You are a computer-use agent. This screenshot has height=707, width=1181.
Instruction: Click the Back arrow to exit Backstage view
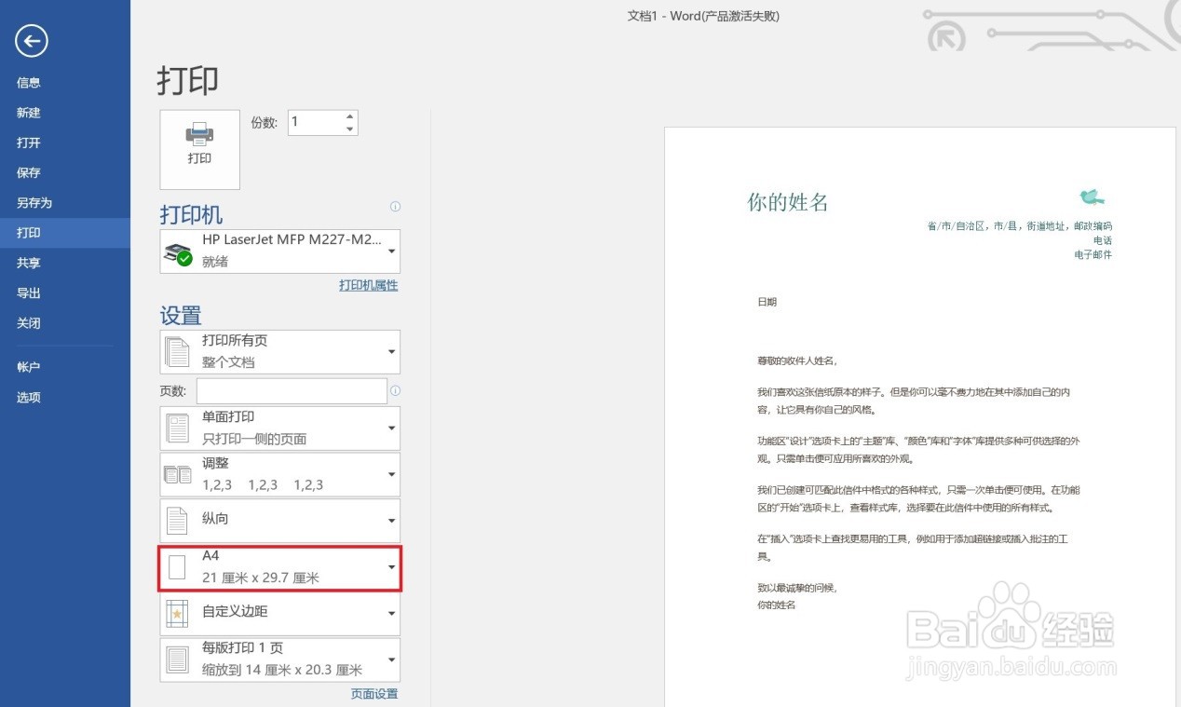[x=31, y=41]
